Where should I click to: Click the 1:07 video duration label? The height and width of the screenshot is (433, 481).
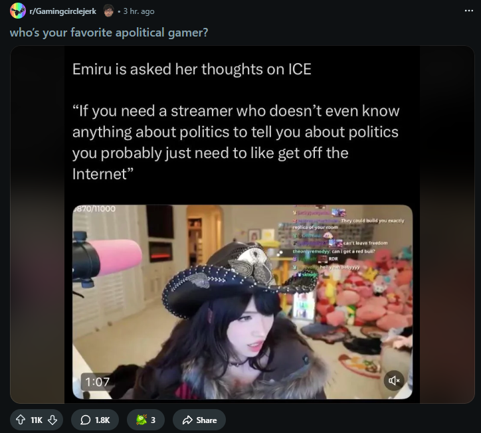pyautogui.click(x=97, y=382)
